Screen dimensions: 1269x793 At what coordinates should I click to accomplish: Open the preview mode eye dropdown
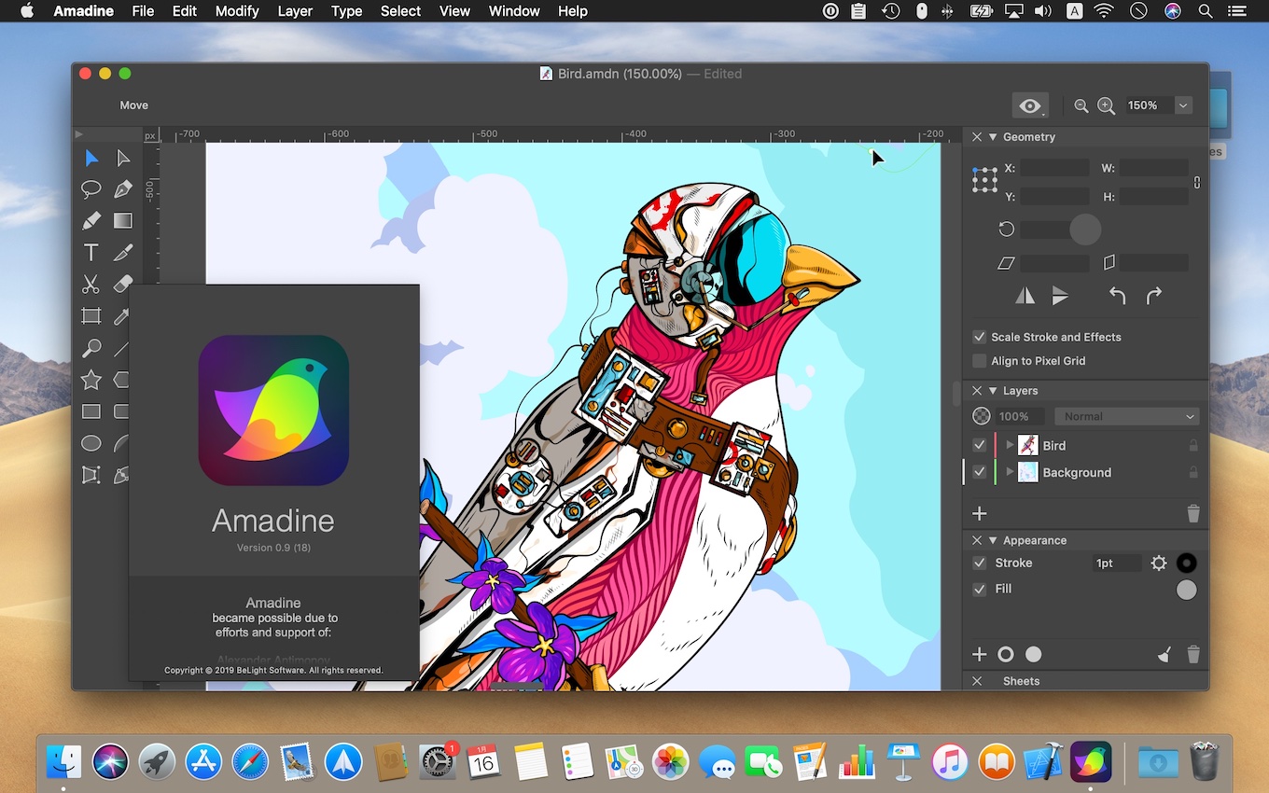coord(1030,105)
